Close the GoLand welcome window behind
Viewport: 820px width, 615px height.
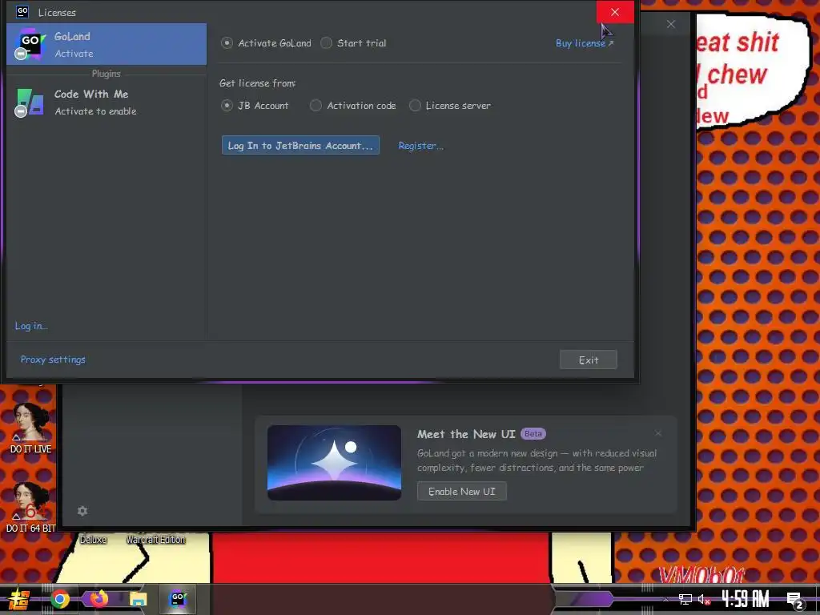pos(671,24)
